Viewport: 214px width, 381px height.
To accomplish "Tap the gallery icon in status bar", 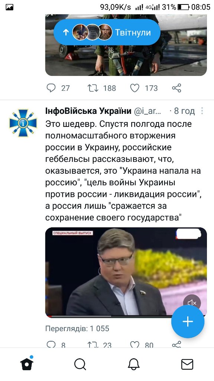I will (x=9, y=7).
